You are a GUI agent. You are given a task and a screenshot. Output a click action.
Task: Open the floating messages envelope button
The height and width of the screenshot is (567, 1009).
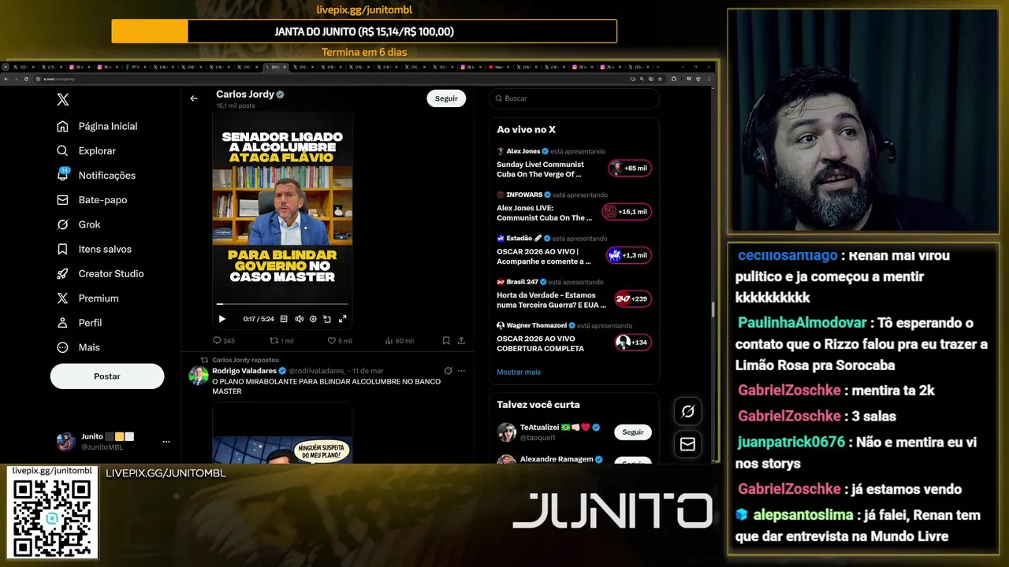687,445
